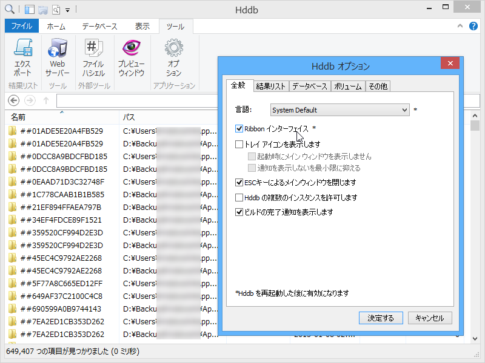The height and width of the screenshot is (363, 485).
Task: Enable トレイ アイコンを表示します checkbox
Action: [x=239, y=144]
